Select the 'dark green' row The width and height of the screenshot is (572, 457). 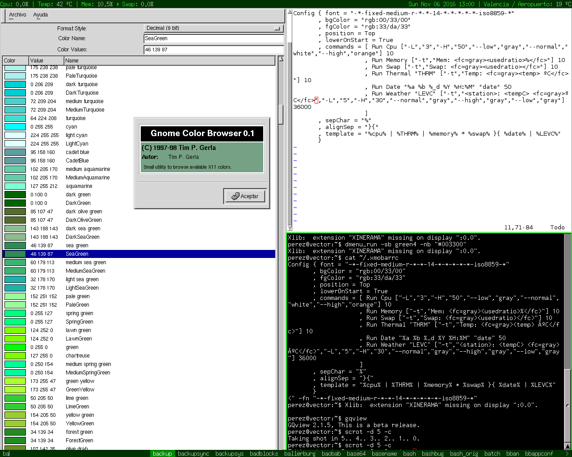click(139, 195)
